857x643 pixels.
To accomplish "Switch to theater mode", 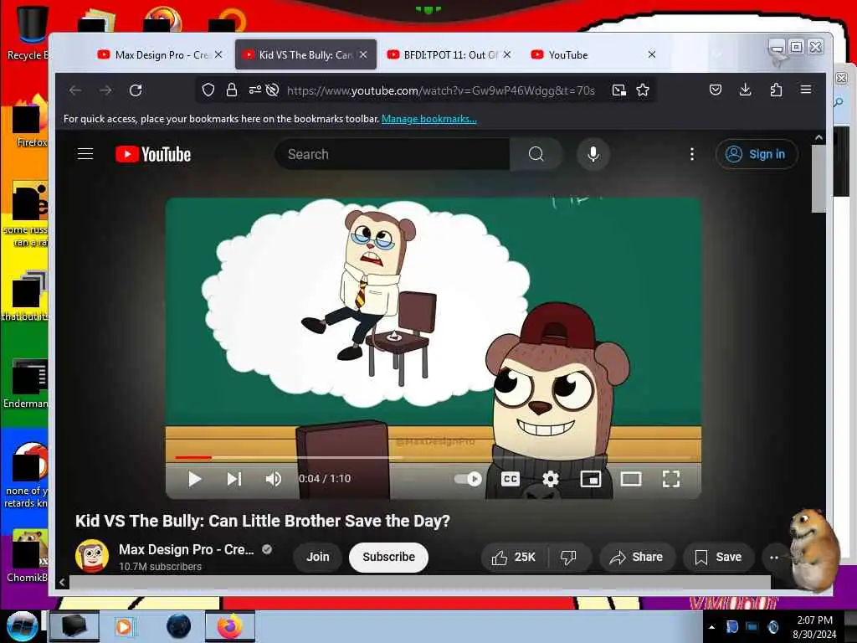I will (631, 479).
